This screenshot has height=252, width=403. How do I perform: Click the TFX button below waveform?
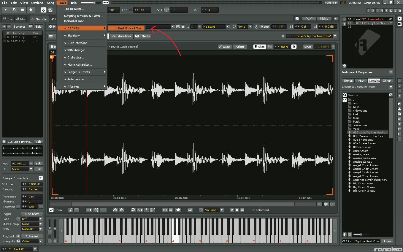click(x=164, y=210)
